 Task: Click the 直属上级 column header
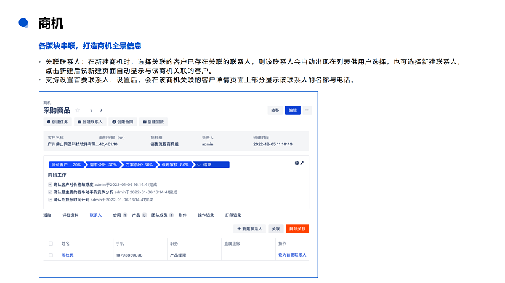(x=232, y=244)
